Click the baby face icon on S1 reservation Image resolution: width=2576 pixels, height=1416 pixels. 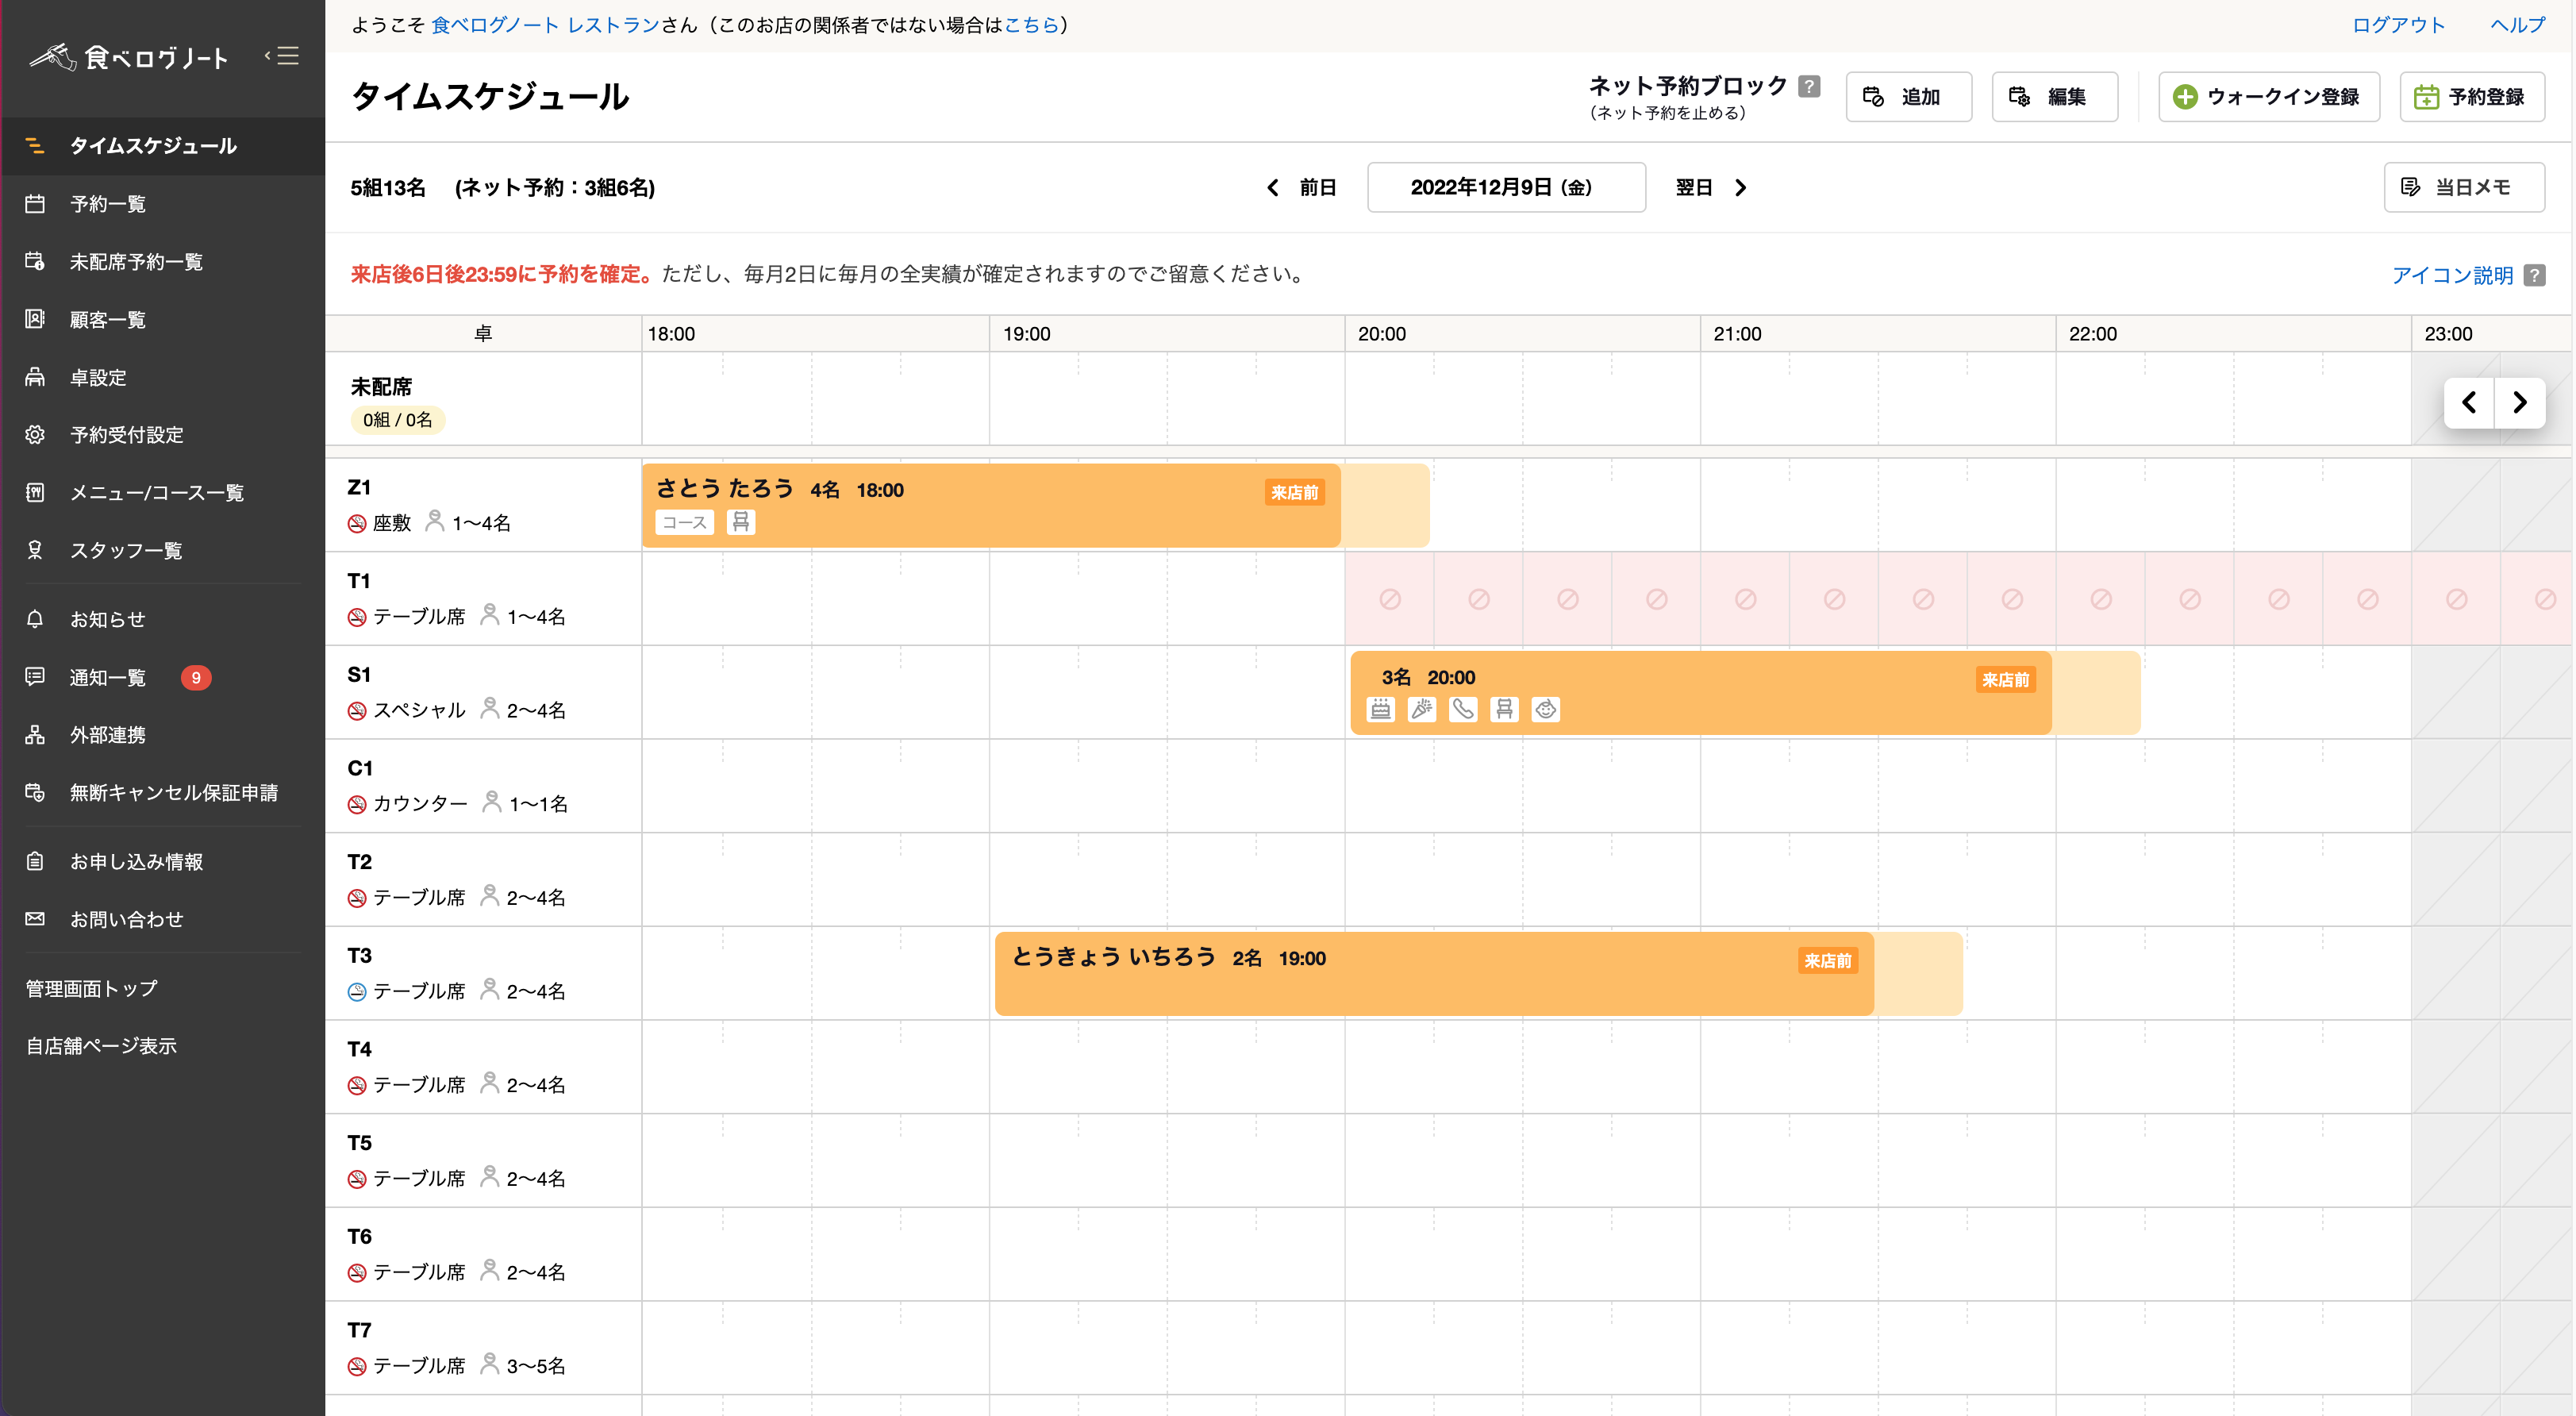(1545, 709)
